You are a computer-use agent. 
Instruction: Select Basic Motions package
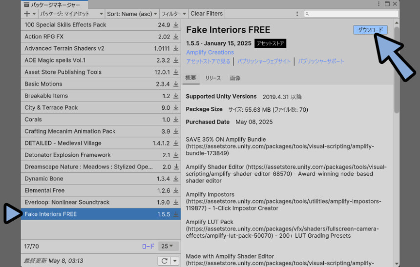click(x=101, y=84)
